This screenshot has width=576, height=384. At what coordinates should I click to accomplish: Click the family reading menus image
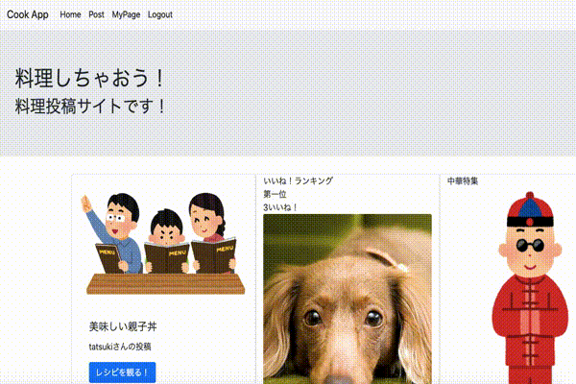point(163,243)
